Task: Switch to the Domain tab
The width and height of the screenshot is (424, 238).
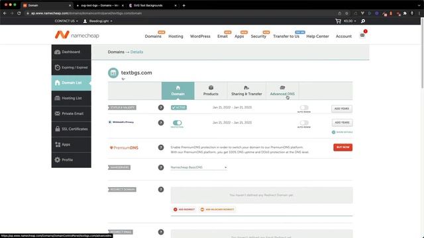Action: (178, 91)
